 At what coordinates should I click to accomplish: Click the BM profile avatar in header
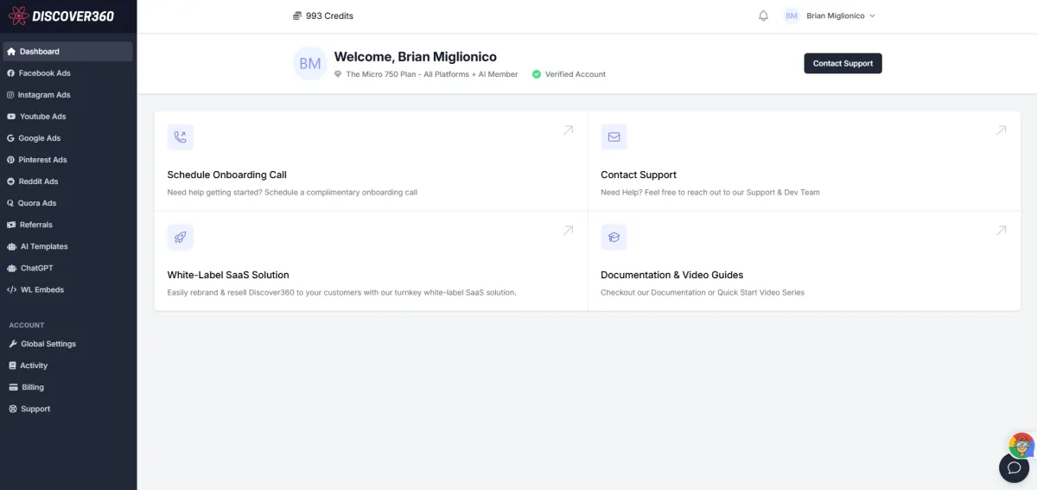click(x=792, y=16)
